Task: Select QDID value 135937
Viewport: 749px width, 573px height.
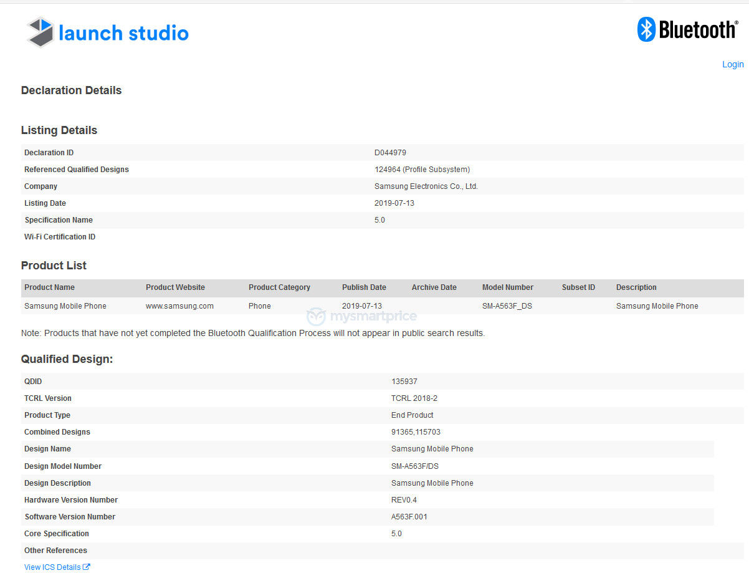Action: 404,381
